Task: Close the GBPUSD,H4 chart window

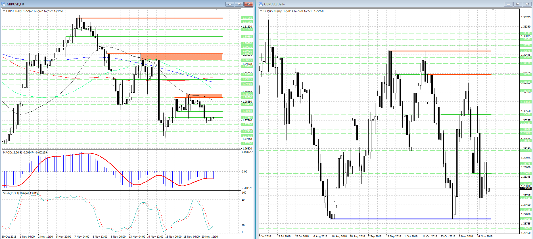Action: (x=248, y=4)
